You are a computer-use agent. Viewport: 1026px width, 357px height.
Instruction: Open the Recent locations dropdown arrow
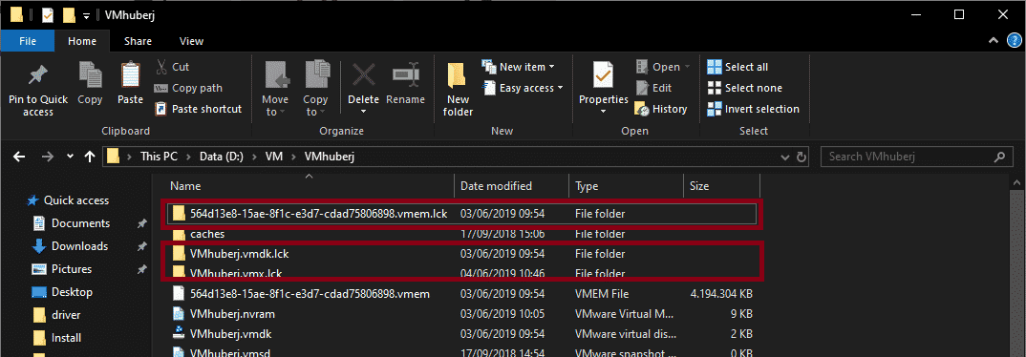70,157
